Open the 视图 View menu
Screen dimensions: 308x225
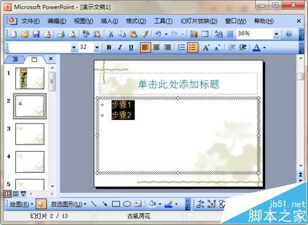83,21
